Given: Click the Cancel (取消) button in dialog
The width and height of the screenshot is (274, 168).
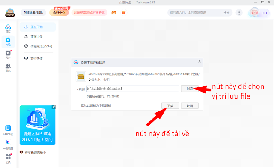Looking at the screenshot, I should pyautogui.click(x=190, y=106).
